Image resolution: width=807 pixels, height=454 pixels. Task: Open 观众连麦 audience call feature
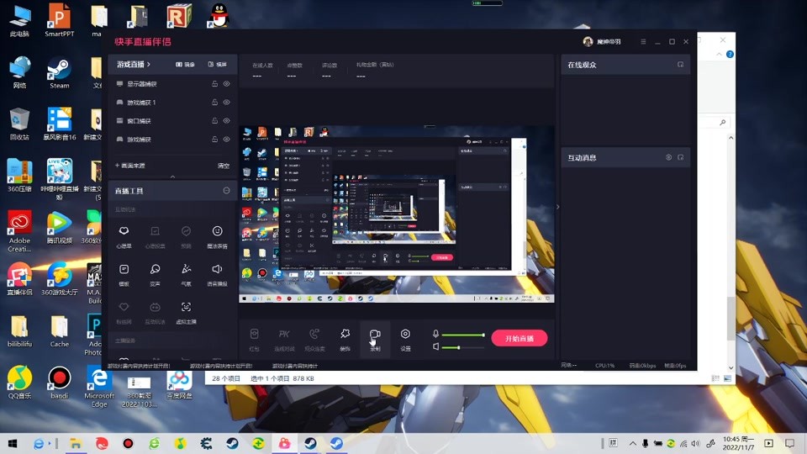314,339
